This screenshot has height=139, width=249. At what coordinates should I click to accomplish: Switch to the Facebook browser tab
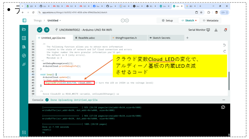click(98, 6)
